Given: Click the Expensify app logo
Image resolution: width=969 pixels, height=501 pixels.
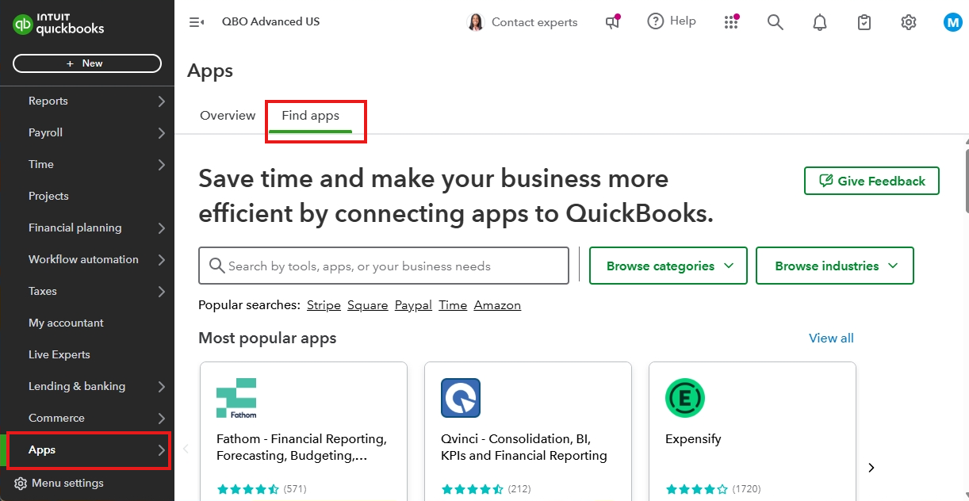Looking at the screenshot, I should [685, 398].
